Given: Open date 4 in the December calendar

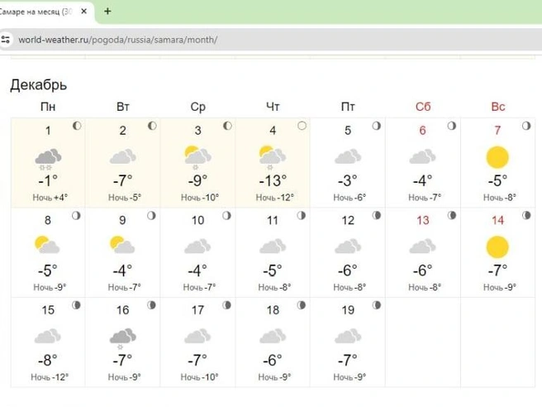Looking at the screenshot, I should pos(273,131).
